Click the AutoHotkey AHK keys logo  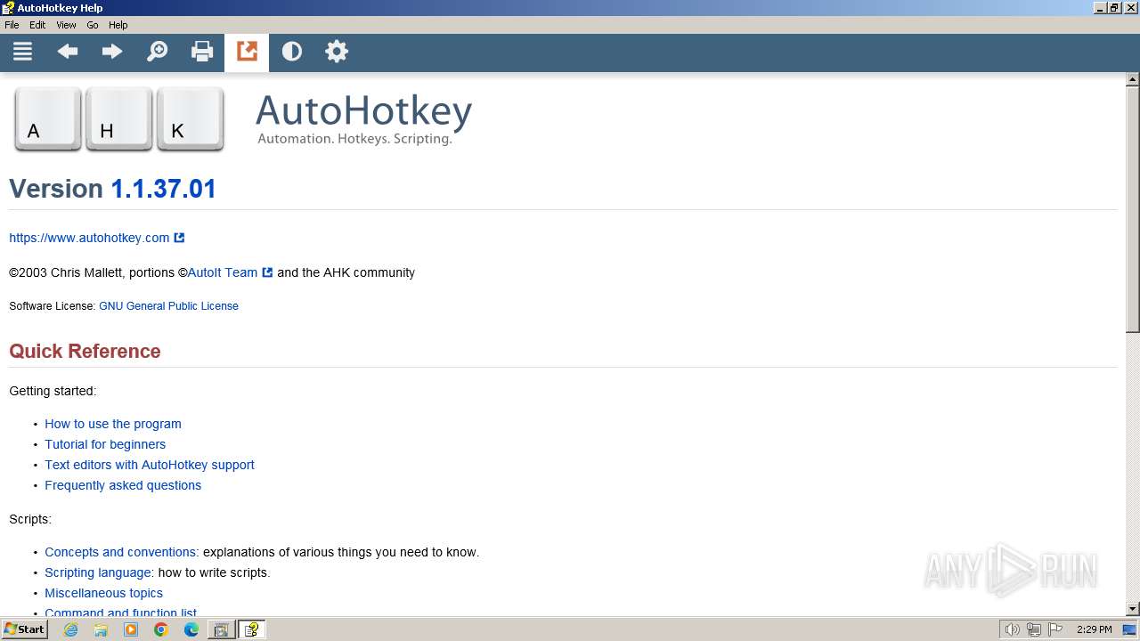coord(119,119)
